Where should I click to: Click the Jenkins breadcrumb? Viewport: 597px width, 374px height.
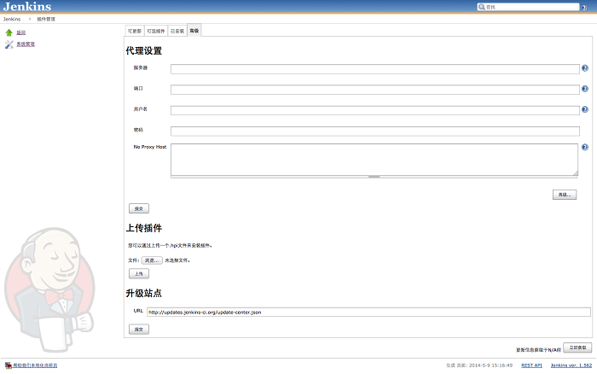pos(12,19)
